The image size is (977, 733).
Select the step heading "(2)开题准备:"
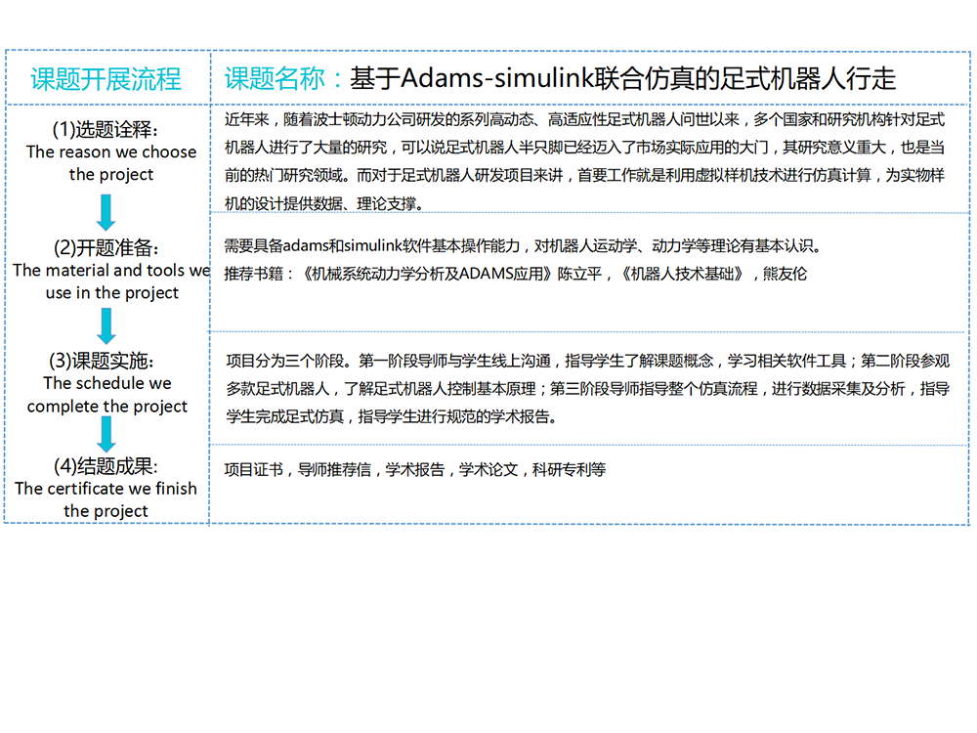tap(106, 247)
